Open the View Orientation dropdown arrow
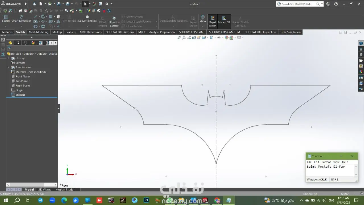This screenshot has height=205, width=364. pyautogui.click(x=215, y=38)
